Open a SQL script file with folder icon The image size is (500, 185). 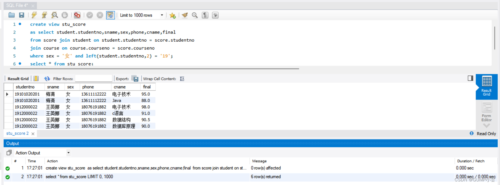point(12,15)
